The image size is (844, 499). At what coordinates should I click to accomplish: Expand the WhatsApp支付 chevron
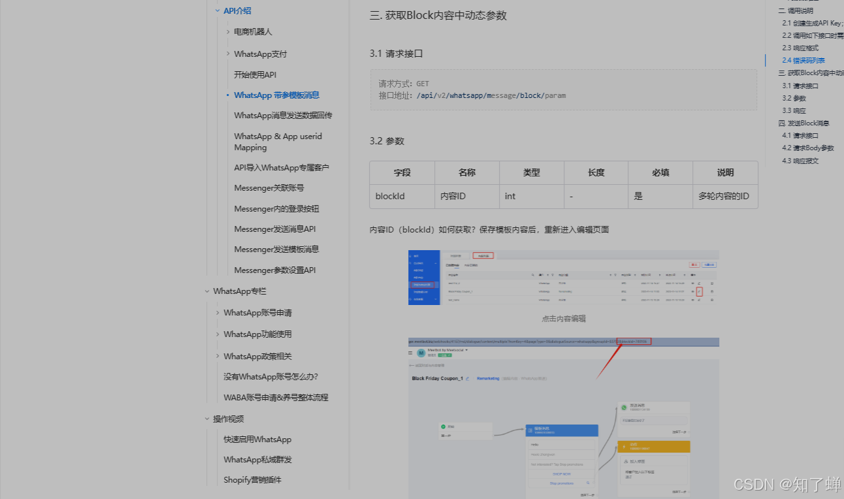(x=228, y=54)
